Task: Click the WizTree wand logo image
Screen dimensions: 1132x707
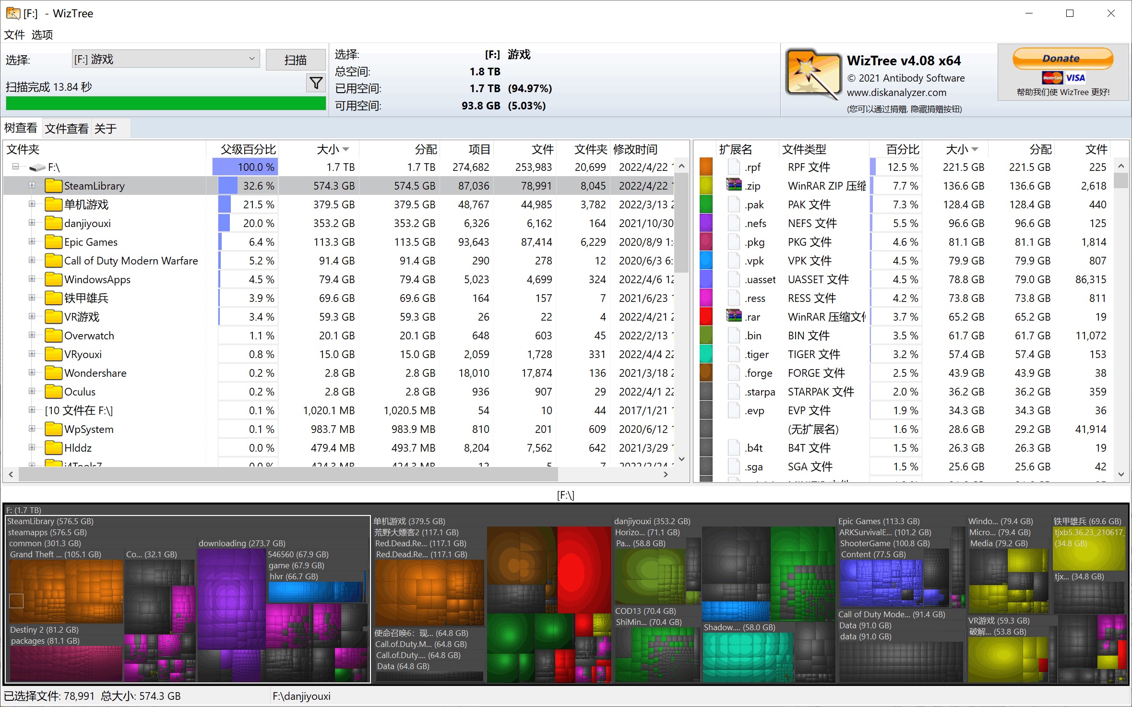Action: point(813,74)
